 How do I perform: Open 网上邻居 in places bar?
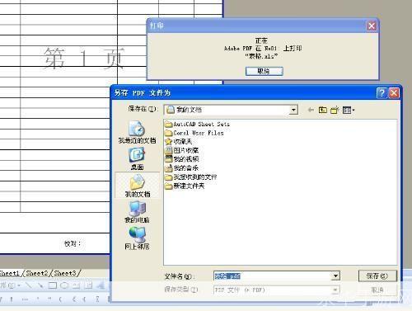(137, 238)
